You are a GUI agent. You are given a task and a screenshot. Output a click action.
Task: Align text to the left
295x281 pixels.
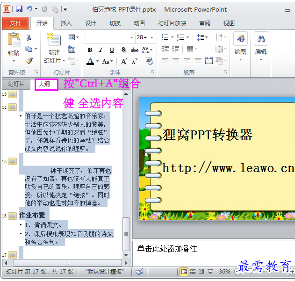pos(165,61)
